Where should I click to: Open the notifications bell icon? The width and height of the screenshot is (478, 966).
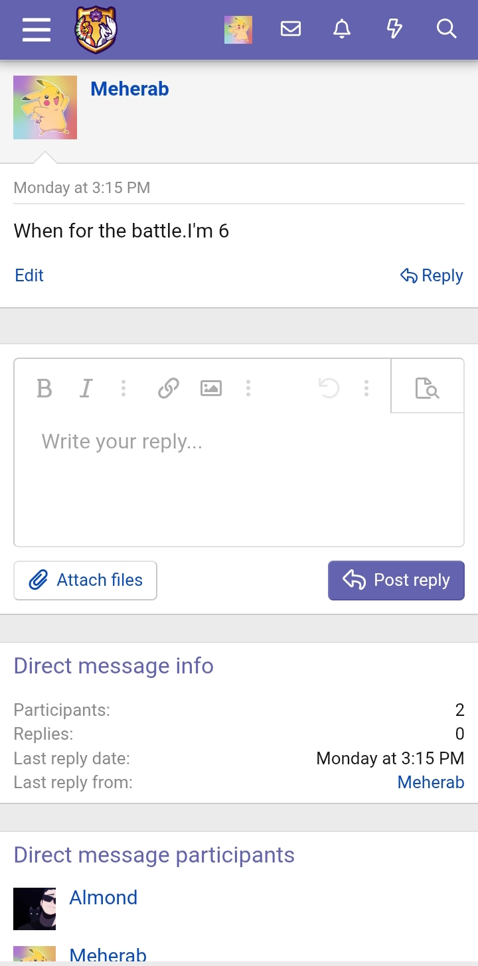coord(342,29)
